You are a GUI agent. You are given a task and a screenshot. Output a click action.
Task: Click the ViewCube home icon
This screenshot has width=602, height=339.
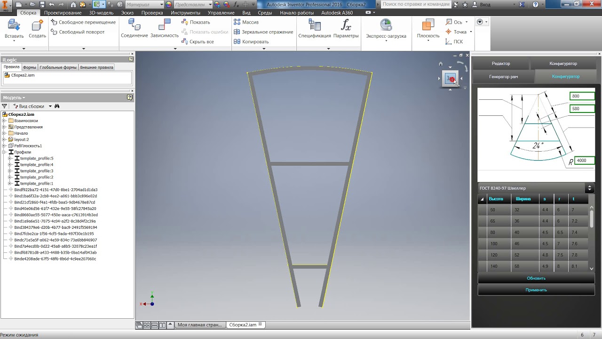441,64
